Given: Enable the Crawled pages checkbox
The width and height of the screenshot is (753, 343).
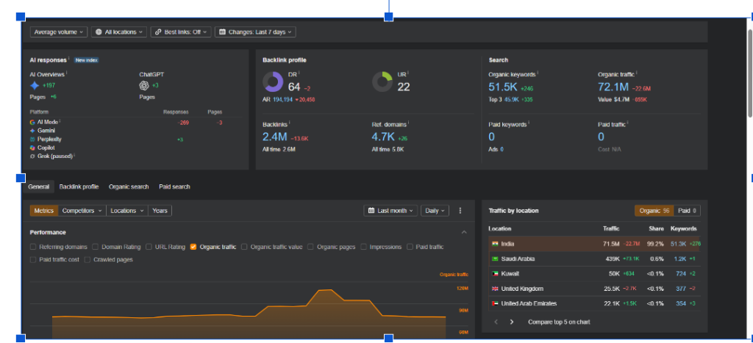Looking at the screenshot, I should click(88, 259).
